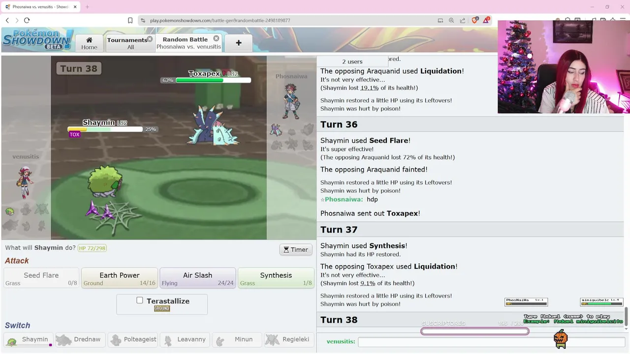Image resolution: width=630 pixels, height=354 pixels.
Task: Click the Phosnaiwa username in chat log
Action: (344, 199)
